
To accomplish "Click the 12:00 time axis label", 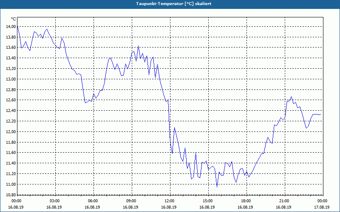I will pyautogui.click(x=170, y=201).
